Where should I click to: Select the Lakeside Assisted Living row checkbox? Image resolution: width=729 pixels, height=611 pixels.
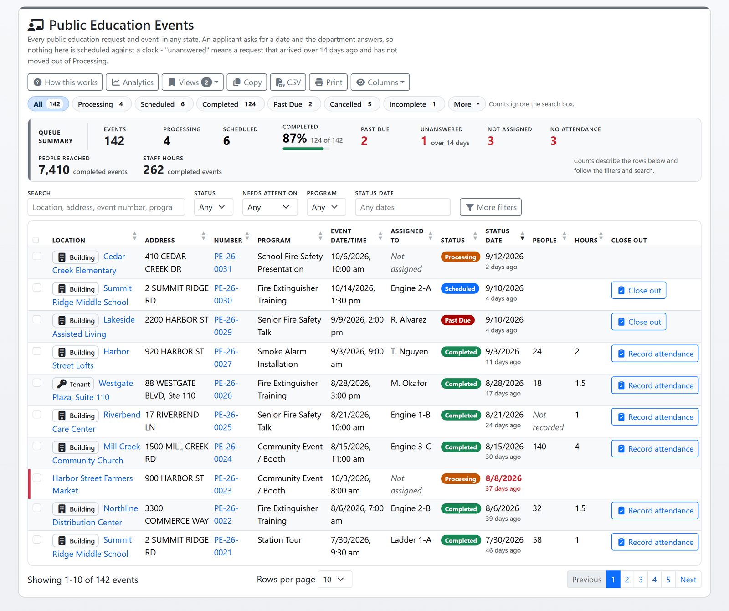pos(37,319)
